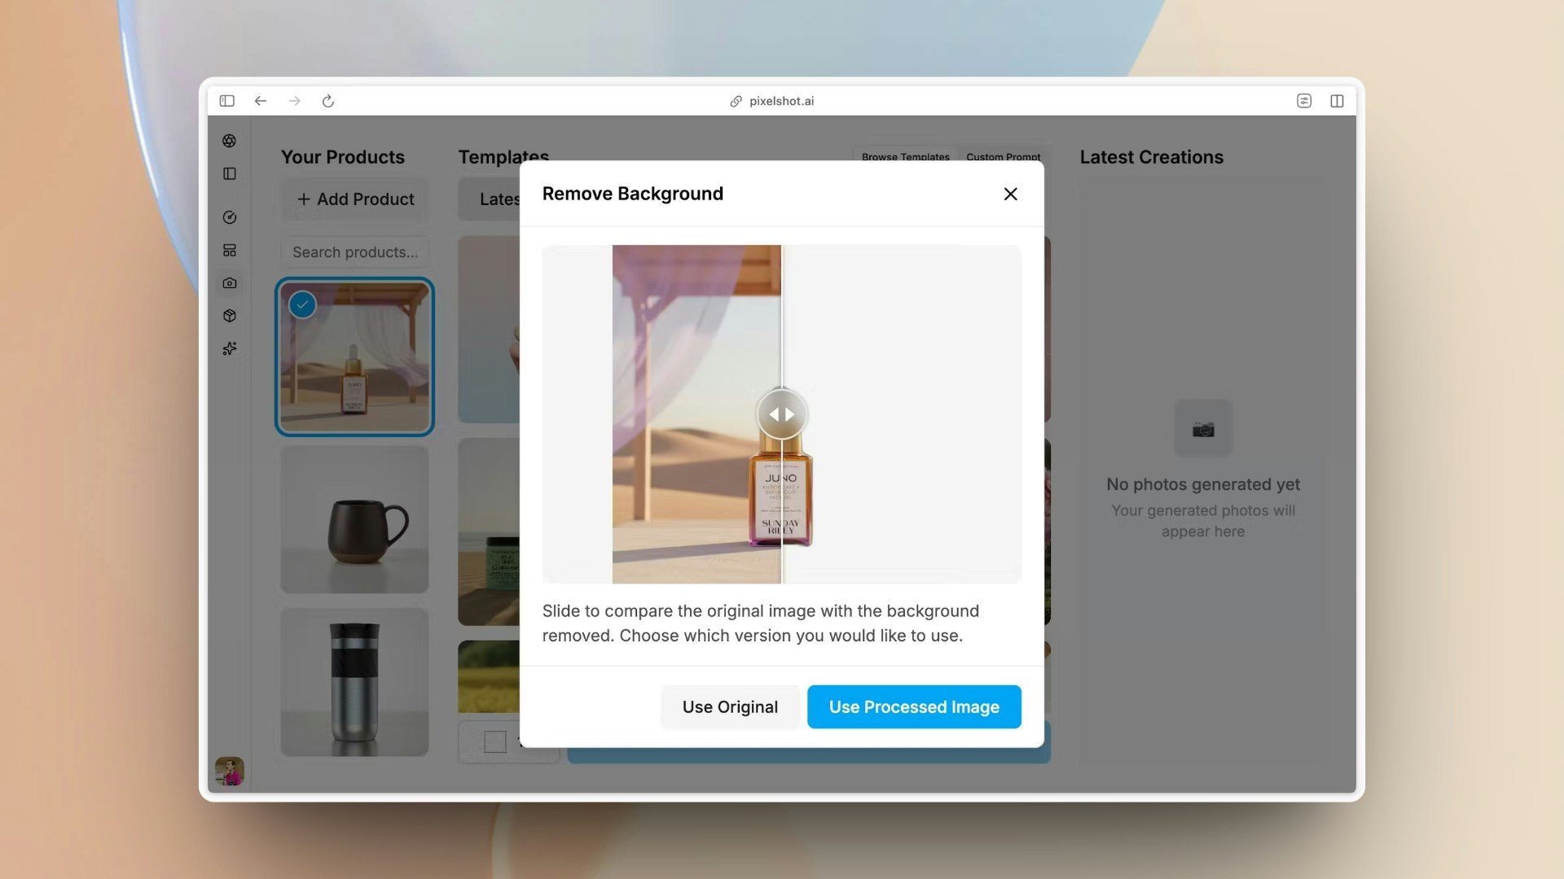Click Use Processed Image button
This screenshot has height=879, width=1564.
click(x=914, y=706)
